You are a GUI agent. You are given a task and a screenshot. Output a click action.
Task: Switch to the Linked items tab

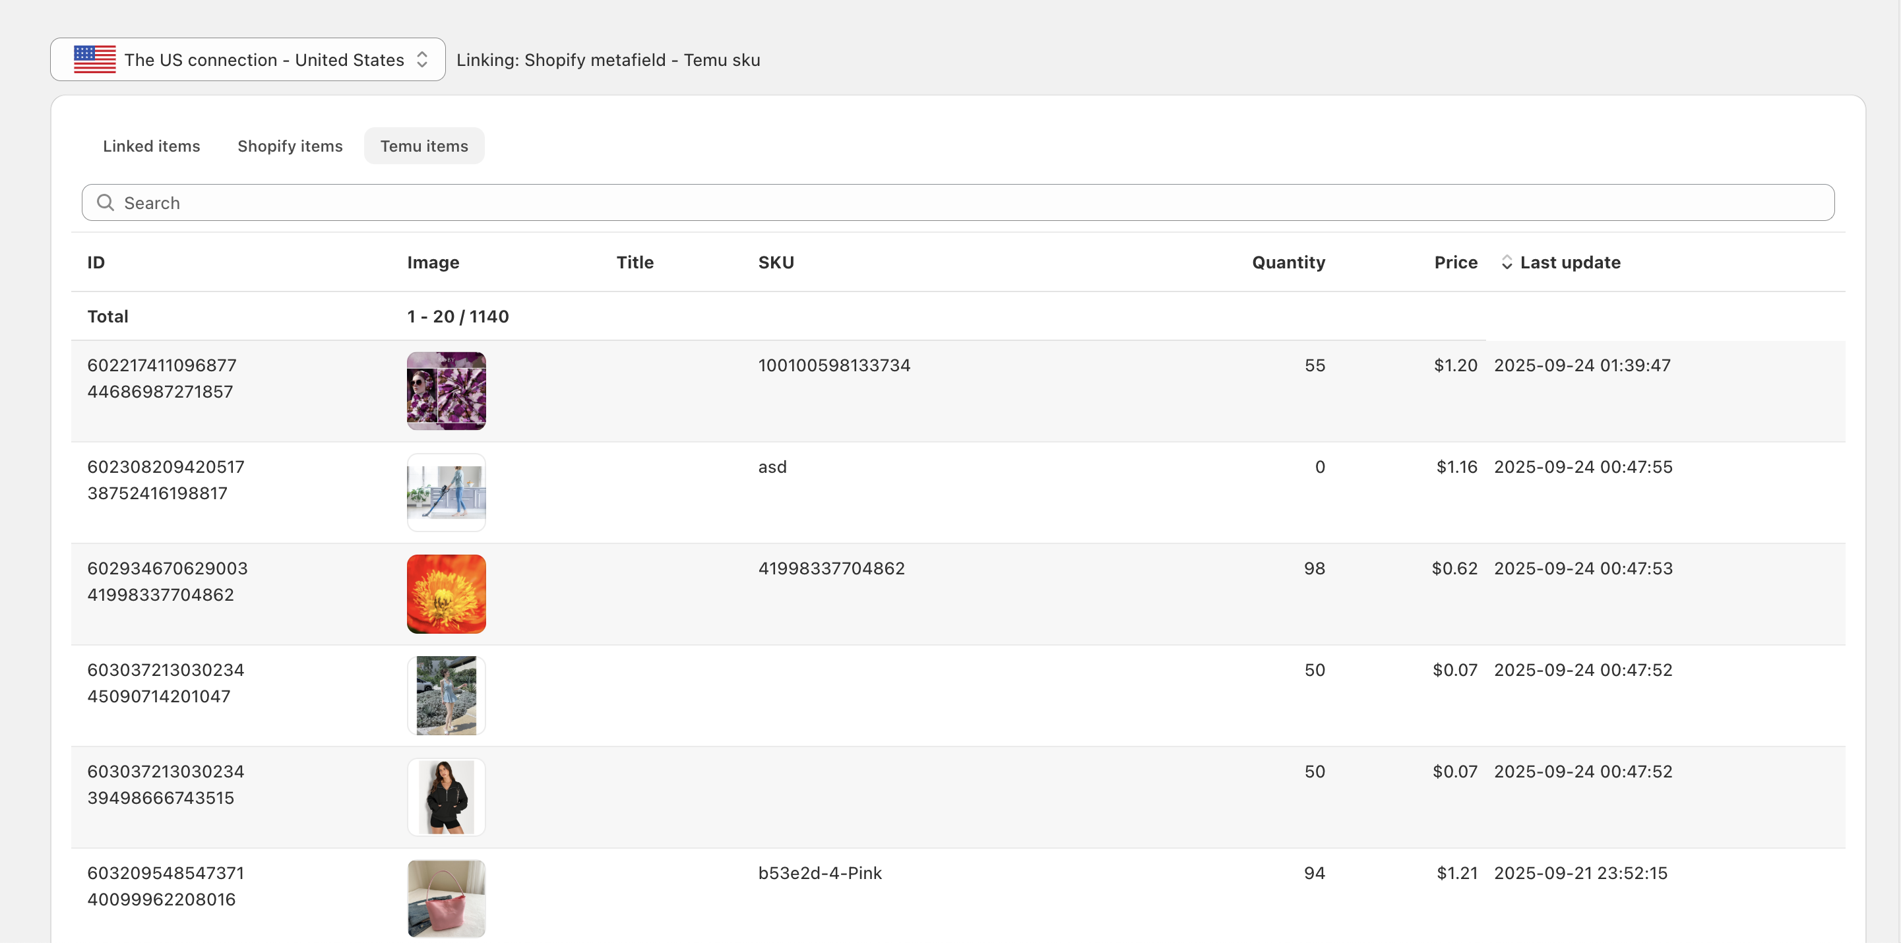click(151, 145)
